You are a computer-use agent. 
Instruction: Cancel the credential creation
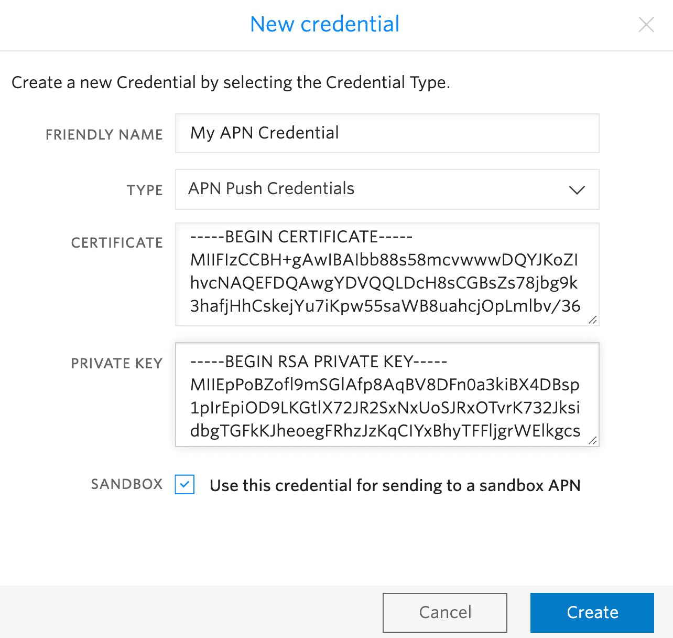(x=444, y=612)
